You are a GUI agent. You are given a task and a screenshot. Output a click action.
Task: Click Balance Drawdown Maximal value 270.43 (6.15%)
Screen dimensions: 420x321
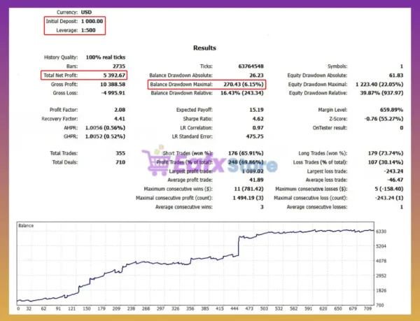pyautogui.click(x=244, y=84)
